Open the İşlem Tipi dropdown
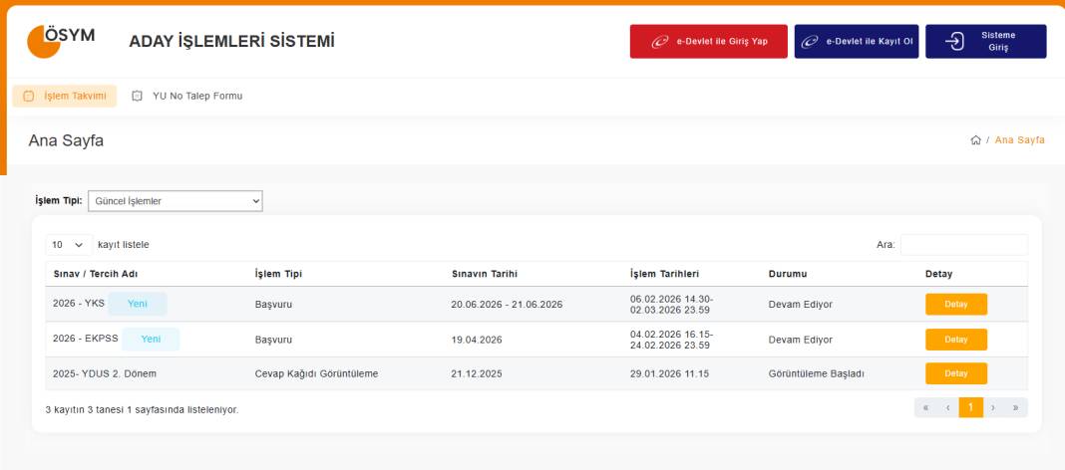The width and height of the screenshot is (1065, 470). [x=176, y=201]
